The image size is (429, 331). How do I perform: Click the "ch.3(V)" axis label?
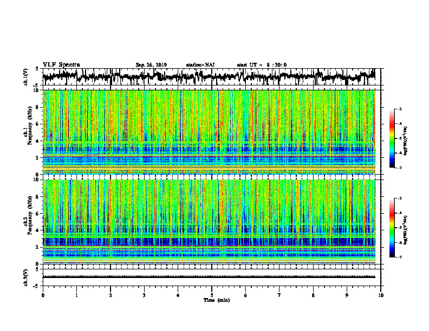click(x=26, y=277)
